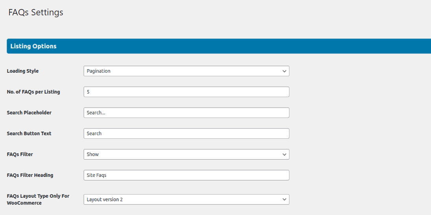Open the Loading Style dropdown
Screen dimensions: 431x215
pos(186,71)
